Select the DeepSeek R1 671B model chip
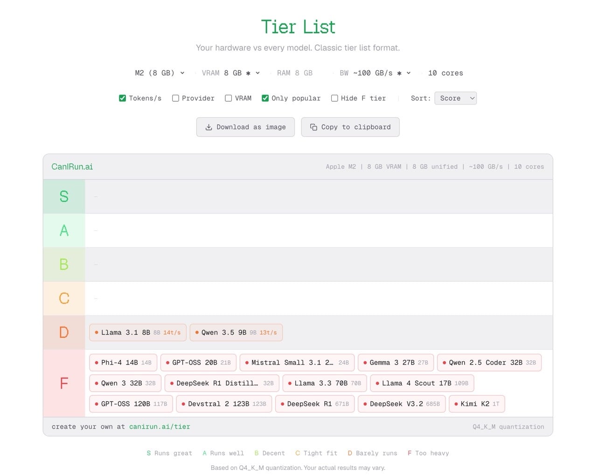The width and height of the screenshot is (597, 476). [x=315, y=404]
